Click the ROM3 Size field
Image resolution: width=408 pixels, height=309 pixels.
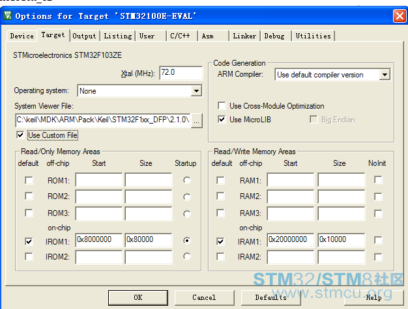149,214
